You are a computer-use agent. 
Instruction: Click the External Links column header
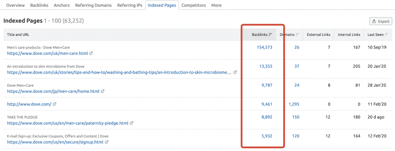[x=318, y=35]
